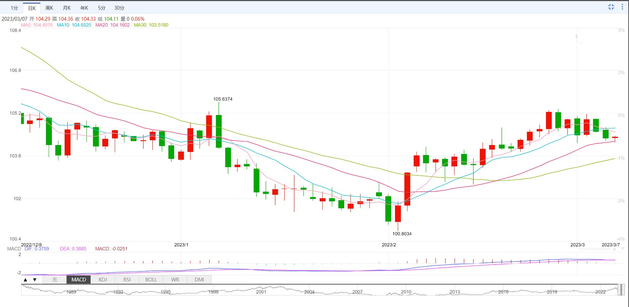
Task: Select the DMI indicator button
Action: 199,280
